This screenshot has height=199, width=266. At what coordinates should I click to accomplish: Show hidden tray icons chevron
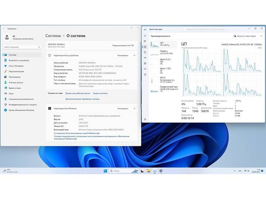click(235, 171)
